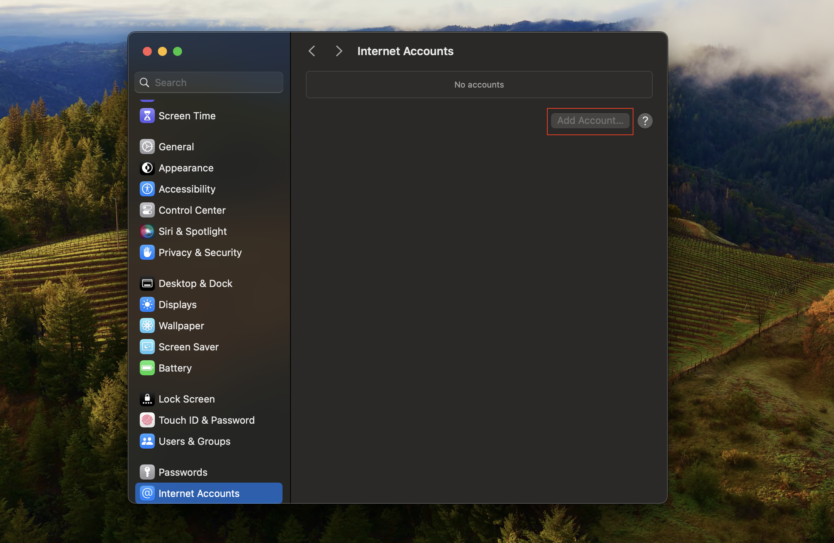The image size is (834, 543).
Task: Click the Users & Groups icon
Action: tap(147, 441)
